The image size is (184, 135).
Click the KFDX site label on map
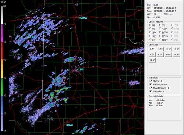coord(32,37)
